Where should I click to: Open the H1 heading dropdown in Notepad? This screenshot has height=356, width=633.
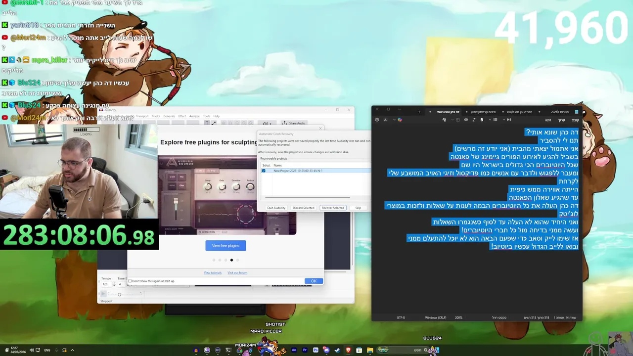(508, 120)
